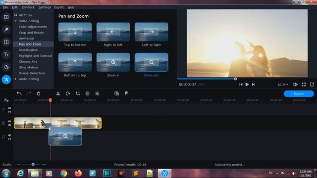Adjust the timeline Scale slider handle

tap(33, 164)
